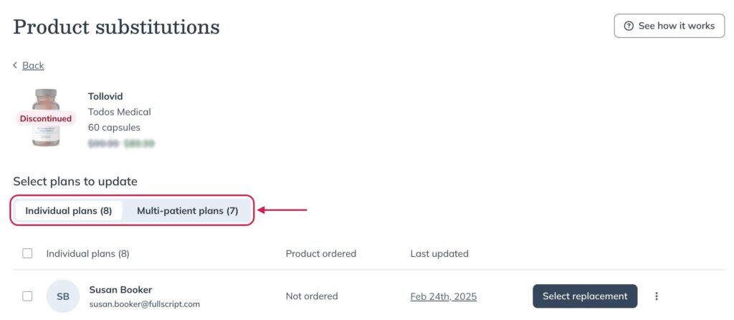Click the See how it works button
This screenshot has width=734, height=320.
[669, 27]
